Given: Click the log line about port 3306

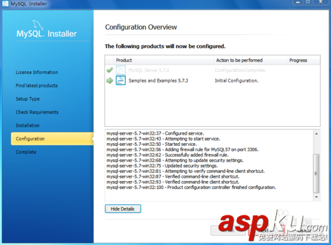Looking at the screenshot, I should click(183, 149).
